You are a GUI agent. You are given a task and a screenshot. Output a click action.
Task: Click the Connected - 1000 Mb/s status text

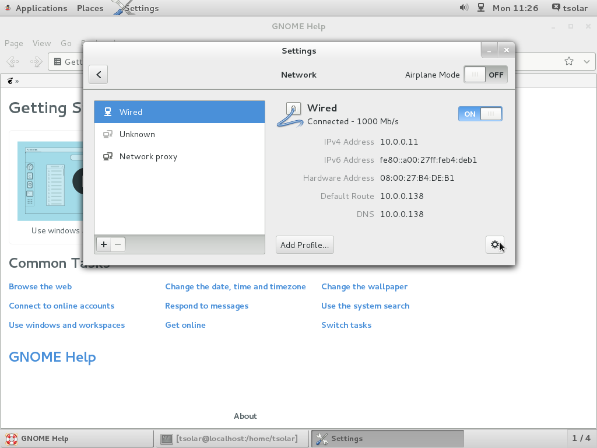pos(353,121)
